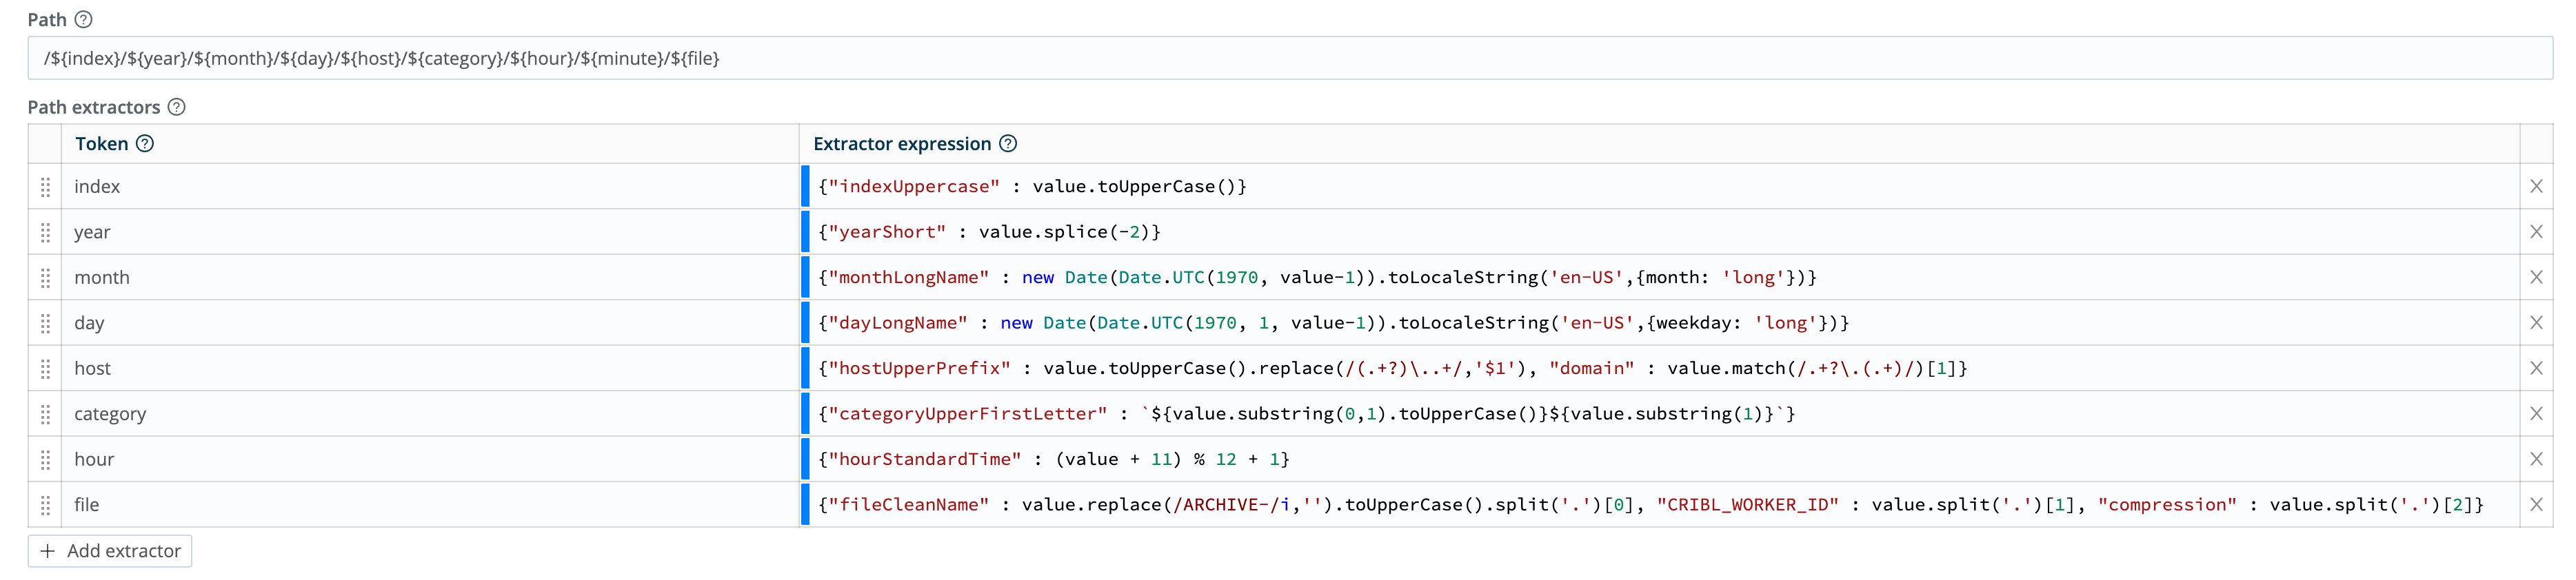Grab the drag handle for index row
2576x580 pixels.
(x=45, y=187)
